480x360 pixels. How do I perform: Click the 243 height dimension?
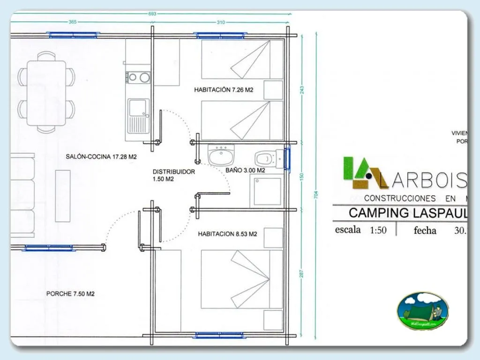[302, 90]
